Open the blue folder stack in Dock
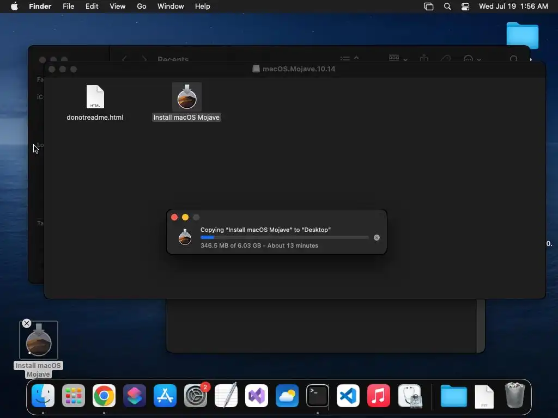The width and height of the screenshot is (558, 418). tap(454, 396)
